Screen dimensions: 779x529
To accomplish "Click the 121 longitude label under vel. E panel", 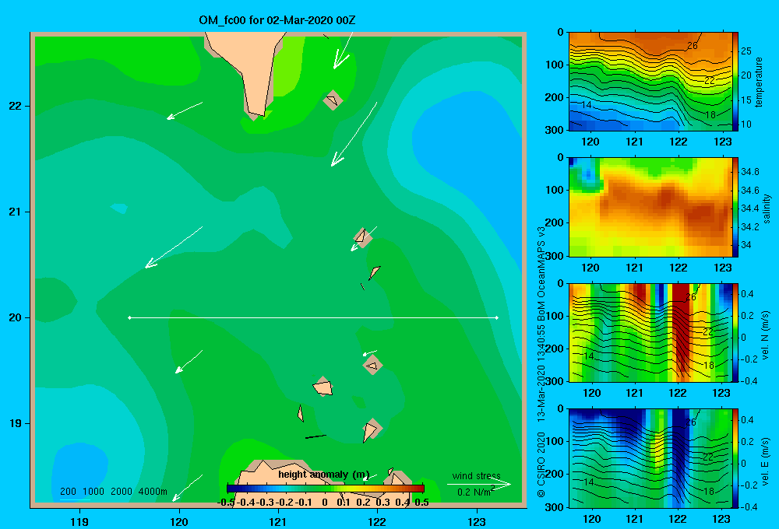I will pyautogui.click(x=634, y=519).
